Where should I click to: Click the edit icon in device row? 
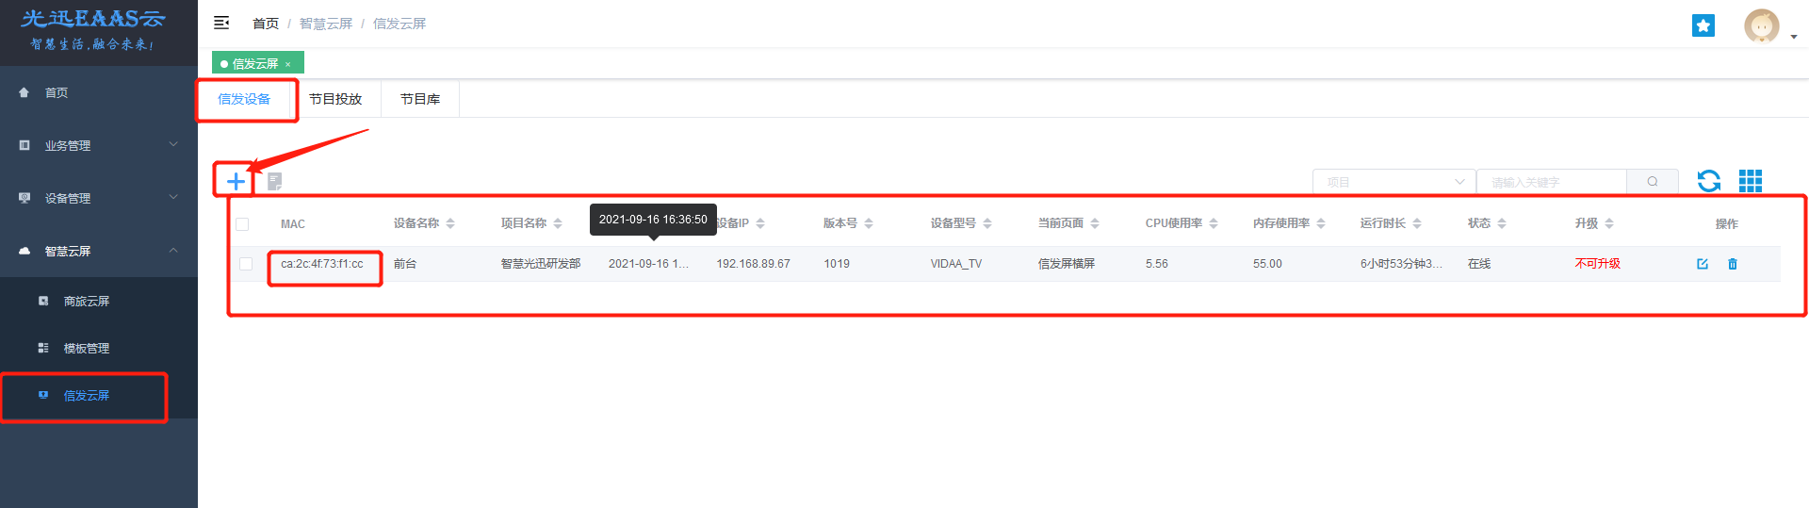(x=1703, y=264)
